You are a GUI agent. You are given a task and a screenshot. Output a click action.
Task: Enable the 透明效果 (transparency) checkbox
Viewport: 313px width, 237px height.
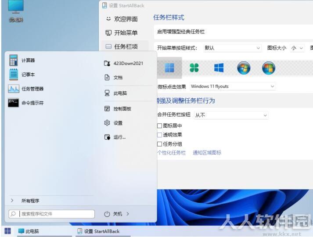(x=159, y=135)
